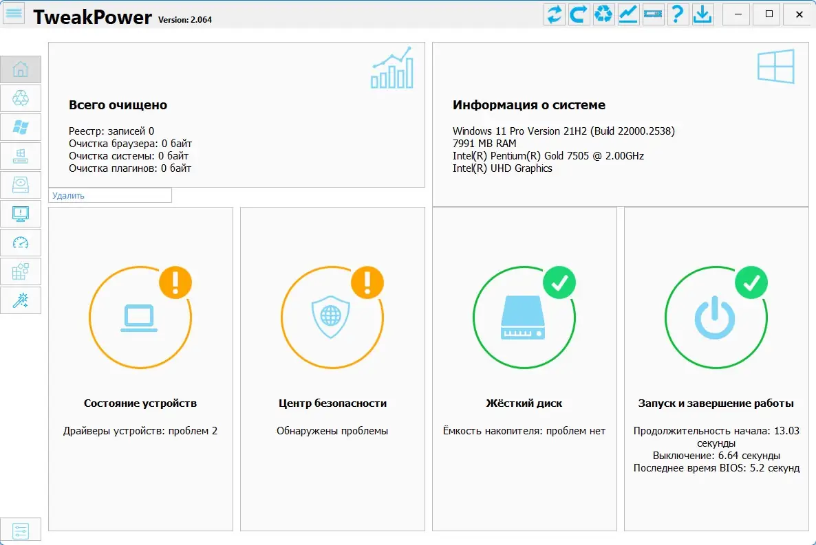This screenshot has width=816, height=545.
Task: Open the recycle cleaning section in the sidebar
Action: tap(21, 98)
